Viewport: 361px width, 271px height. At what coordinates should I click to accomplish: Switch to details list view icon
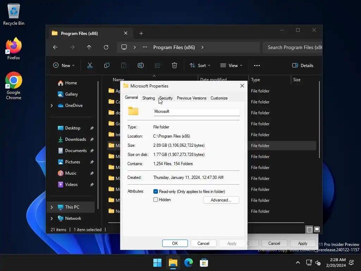pyautogui.click(x=309, y=229)
